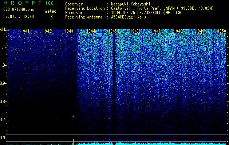Screen dimensions: 229x145
Task: Select the filename 0701071940.png
Action: click(19, 10)
